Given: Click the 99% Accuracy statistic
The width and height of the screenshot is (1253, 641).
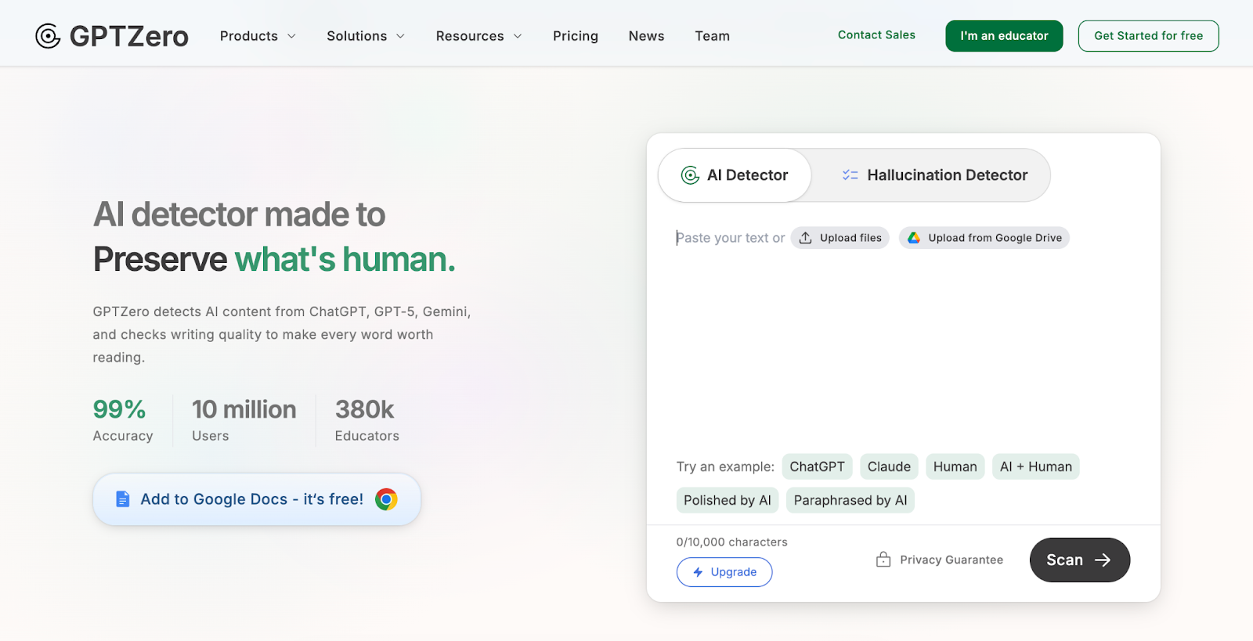Looking at the screenshot, I should (123, 420).
